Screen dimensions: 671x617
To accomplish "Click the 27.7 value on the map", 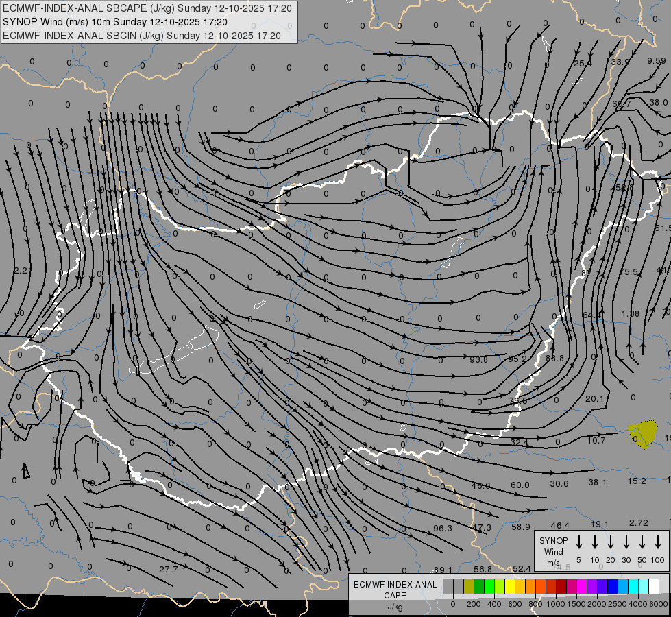I will (168, 570).
